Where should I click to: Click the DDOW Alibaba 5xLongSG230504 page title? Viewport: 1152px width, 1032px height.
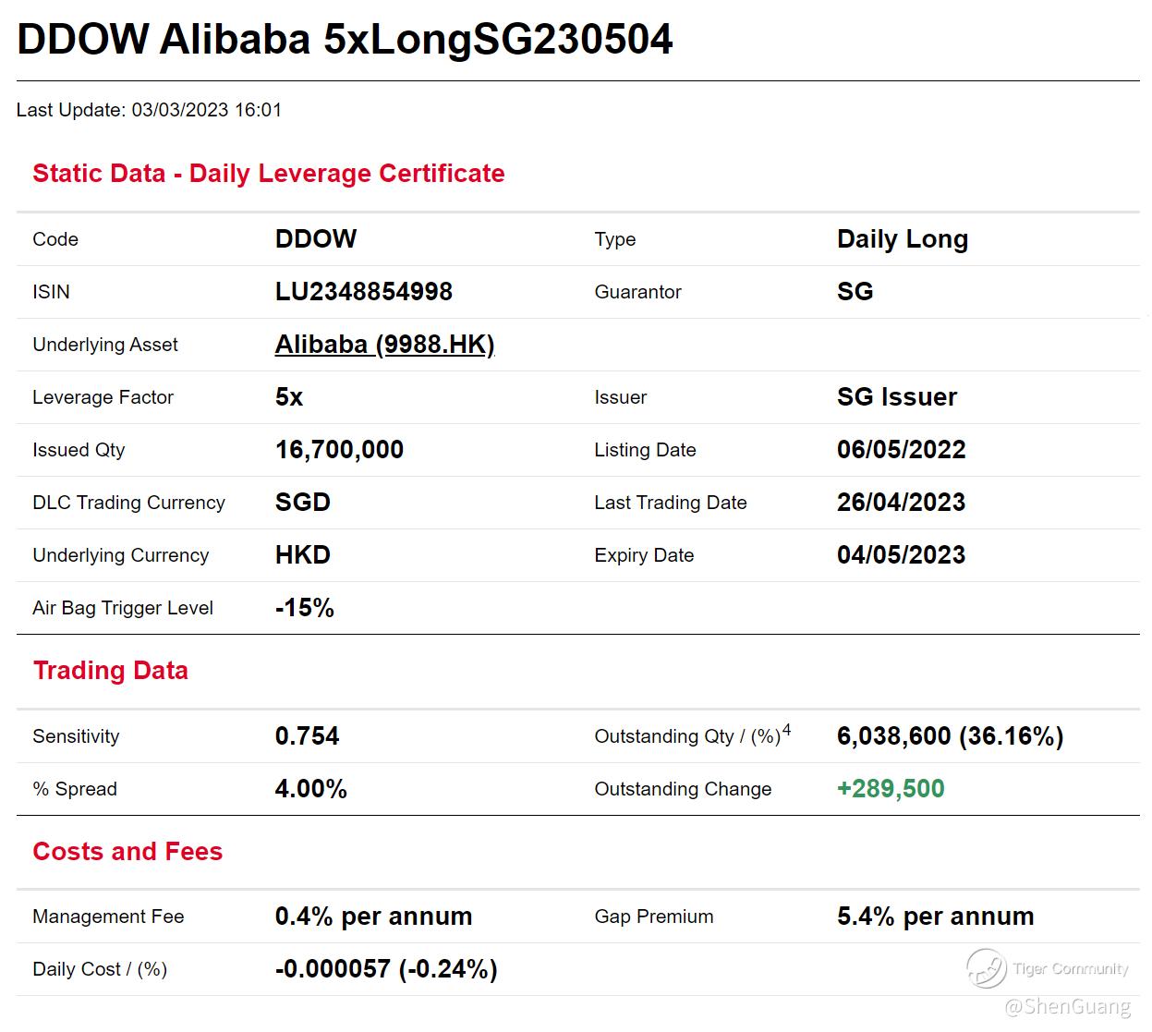tap(345, 40)
